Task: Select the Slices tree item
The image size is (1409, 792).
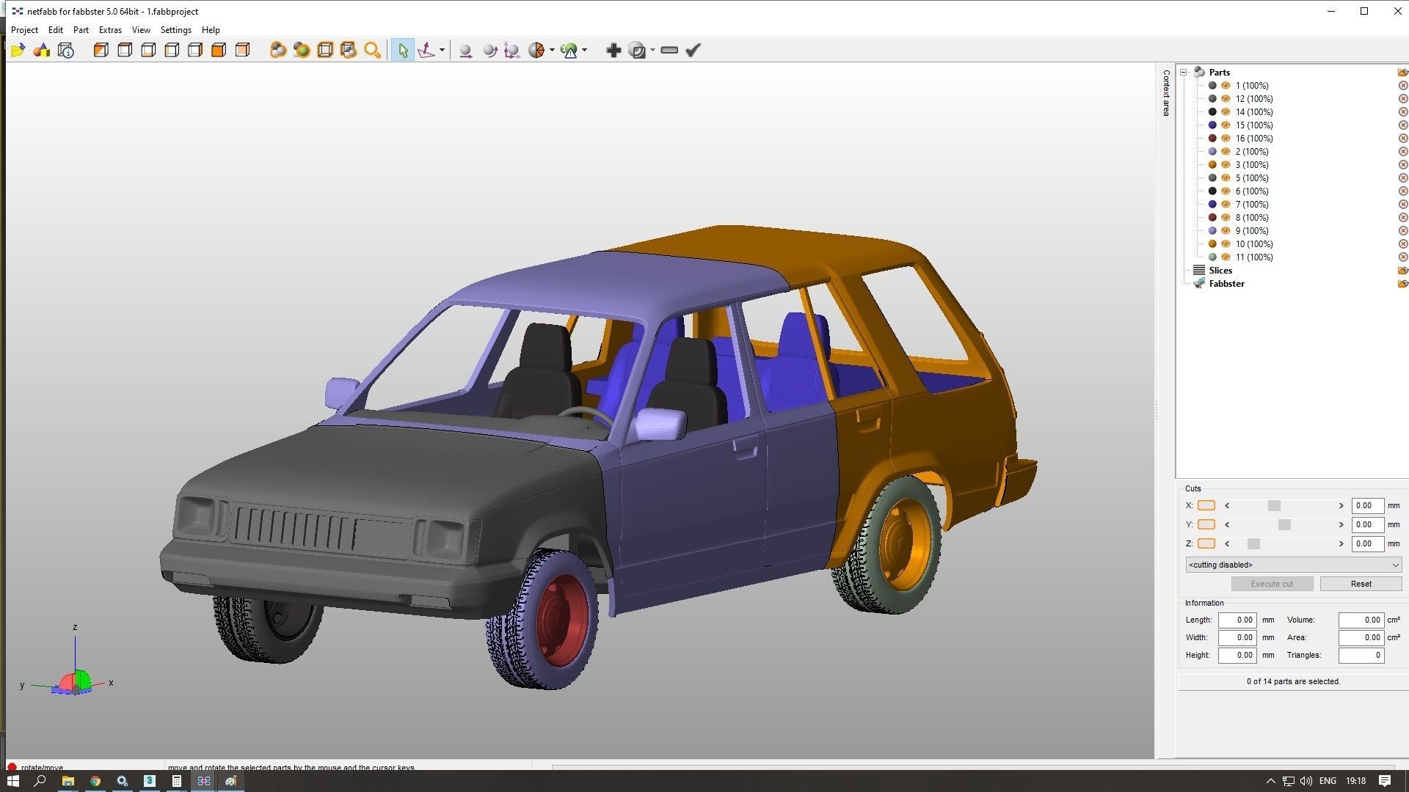Action: pyautogui.click(x=1220, y=271)
